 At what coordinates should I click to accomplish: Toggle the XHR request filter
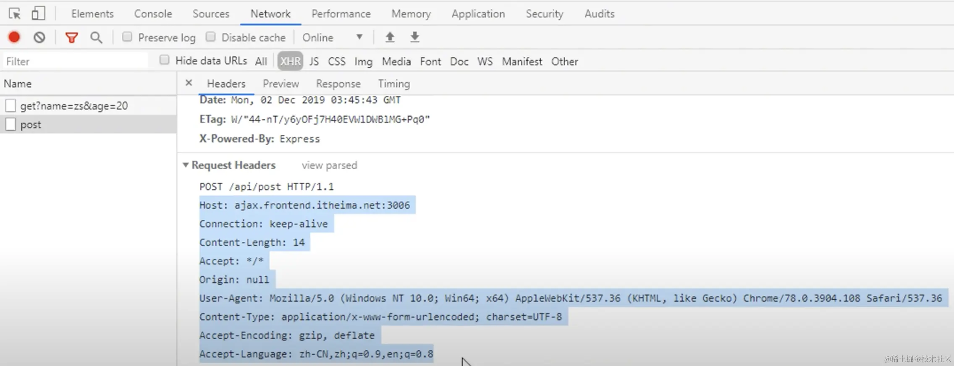[290, 61]
